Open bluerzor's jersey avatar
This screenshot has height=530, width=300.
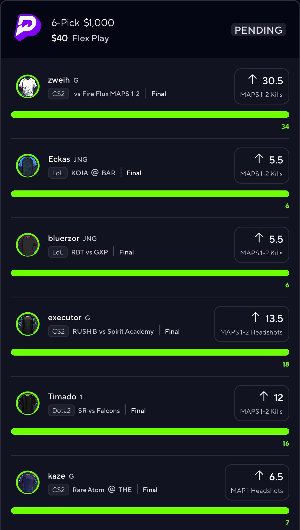click(x=28, y=245)
